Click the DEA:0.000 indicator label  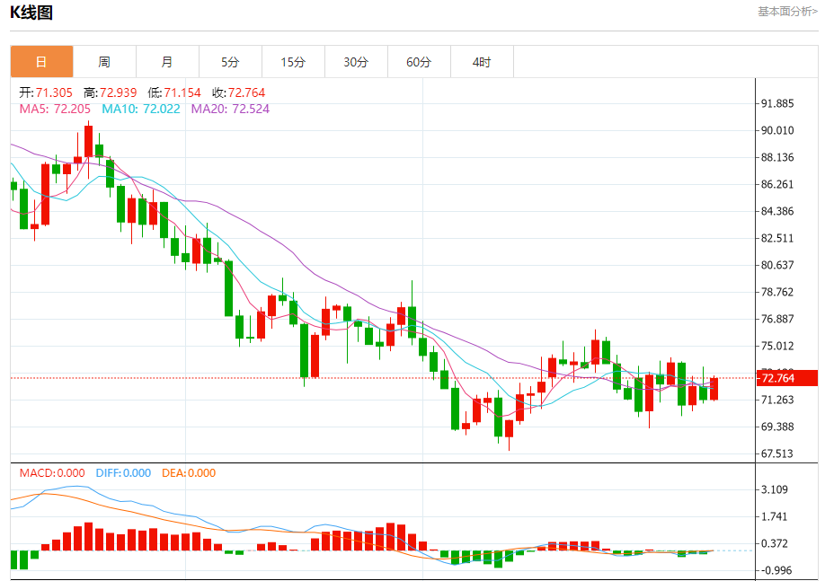tap(189, 472)
